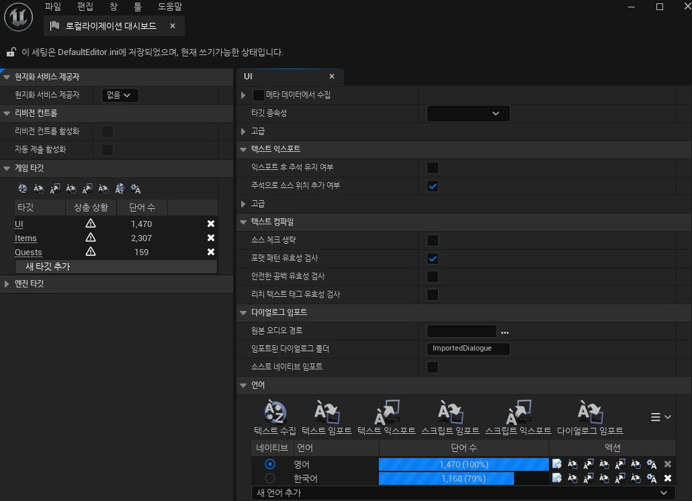Toggle 소스로 네이티브 임포트 checkbox

pyautogui.click(x=433, y=367)
